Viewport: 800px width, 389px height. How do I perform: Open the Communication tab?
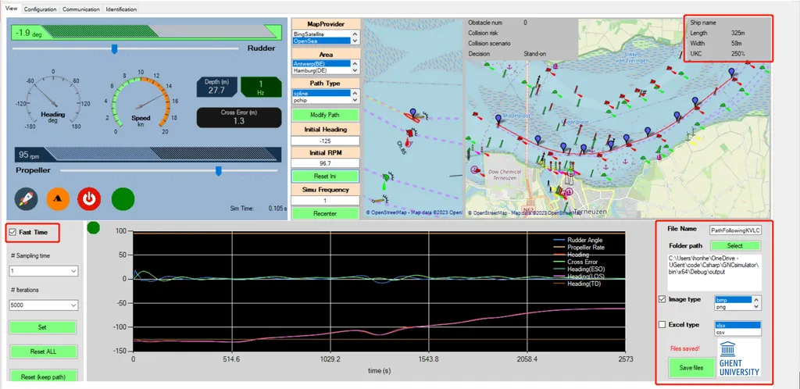coord(81,9)
